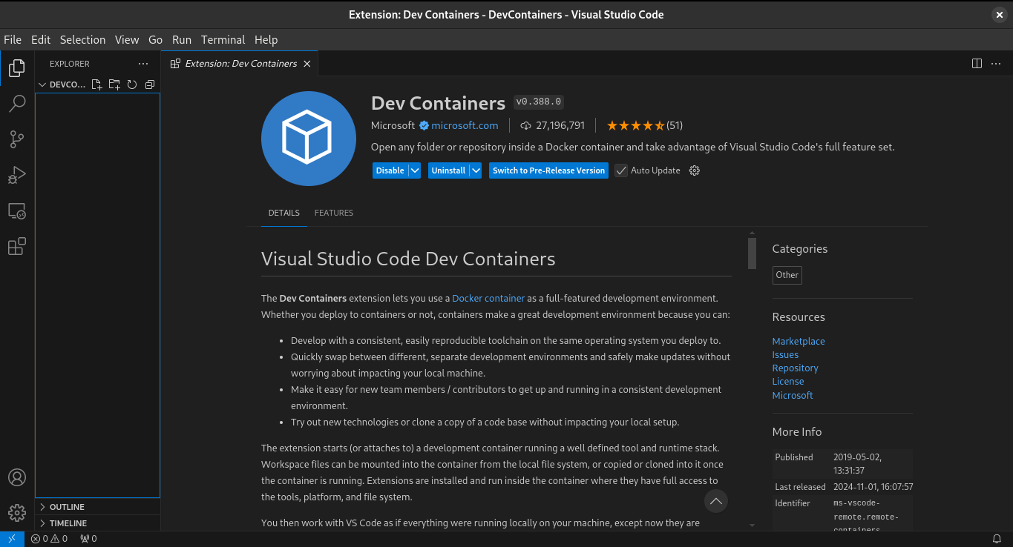Open the Extensions view icon
This screenshot has height=547, width=1013.
tap(16, 247)
